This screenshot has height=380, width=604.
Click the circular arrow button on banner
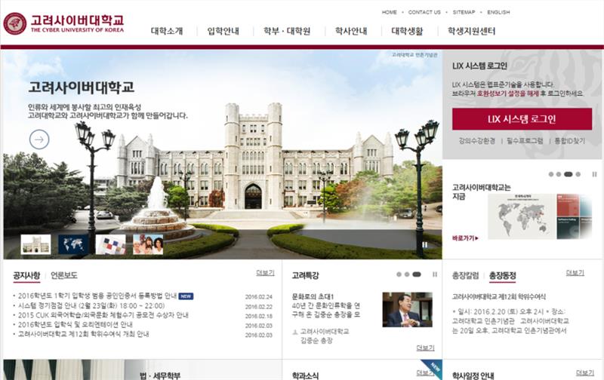point(39,139)
